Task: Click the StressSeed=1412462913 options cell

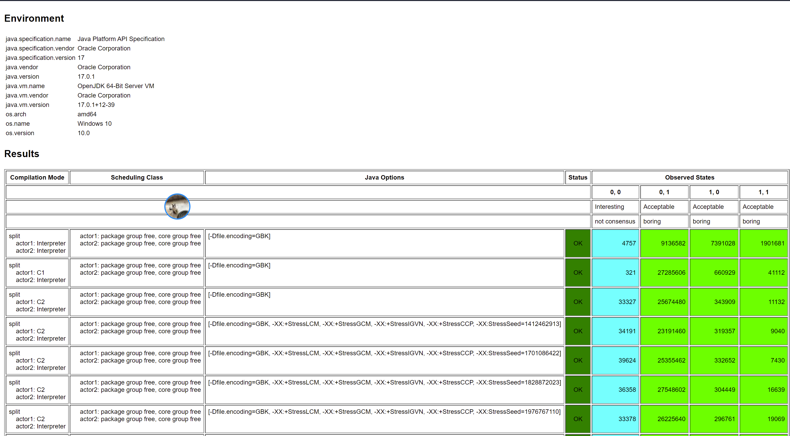Action: (384, 331)
